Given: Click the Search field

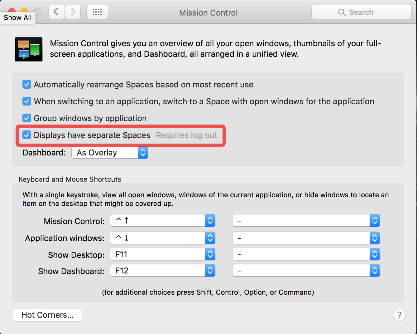Looking at the screenshot, I should pyautogui.click(x=362, y=12).
